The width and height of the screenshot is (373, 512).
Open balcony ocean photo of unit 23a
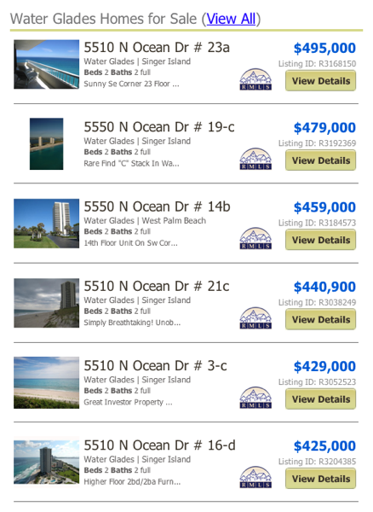click(46, 64)
